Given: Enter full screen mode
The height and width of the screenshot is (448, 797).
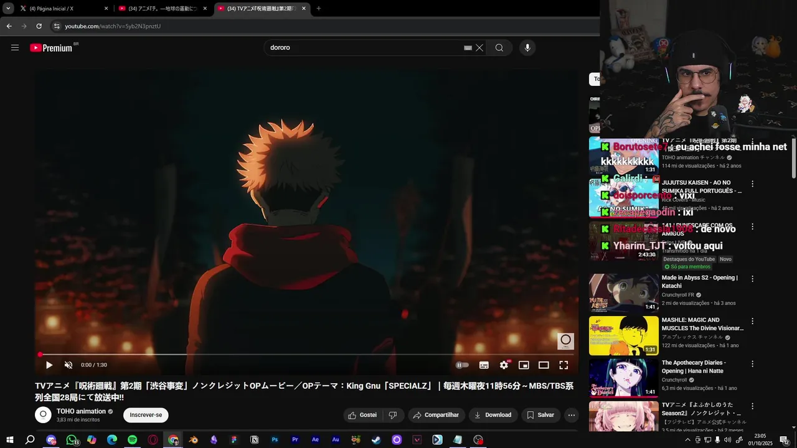Looking at the screenshot, I should click(564, 365).
